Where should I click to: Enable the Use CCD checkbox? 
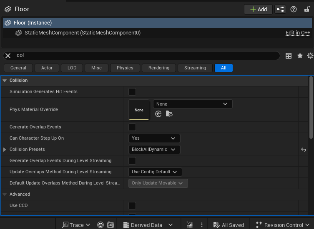[132, 206]
